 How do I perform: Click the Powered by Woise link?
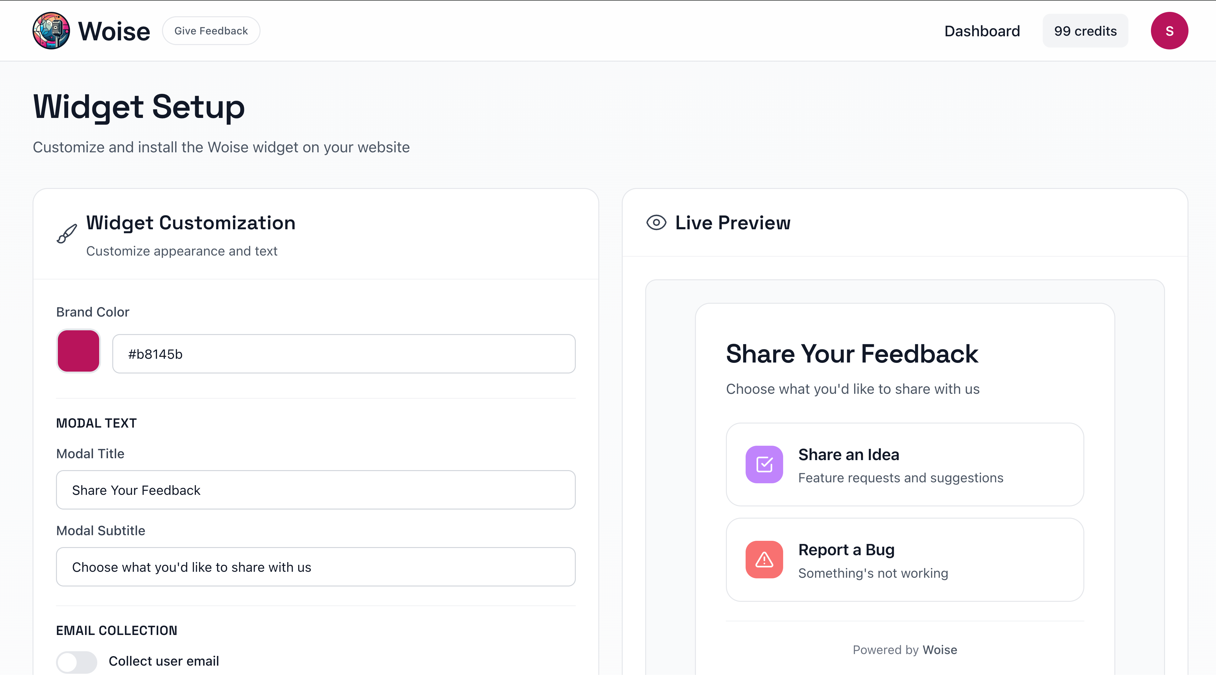(x=904, y=650)
